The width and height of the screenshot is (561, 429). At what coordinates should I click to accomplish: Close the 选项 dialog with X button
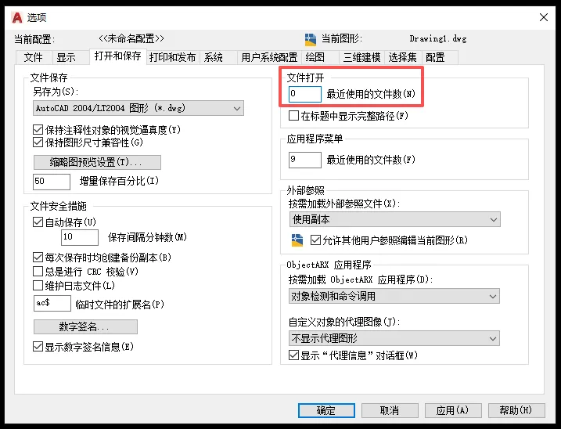544,17
